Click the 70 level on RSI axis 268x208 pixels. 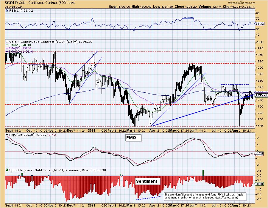(x=258, y=19)
